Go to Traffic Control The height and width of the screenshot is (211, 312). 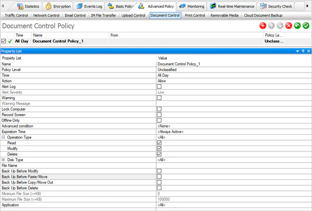click(16, 15)
